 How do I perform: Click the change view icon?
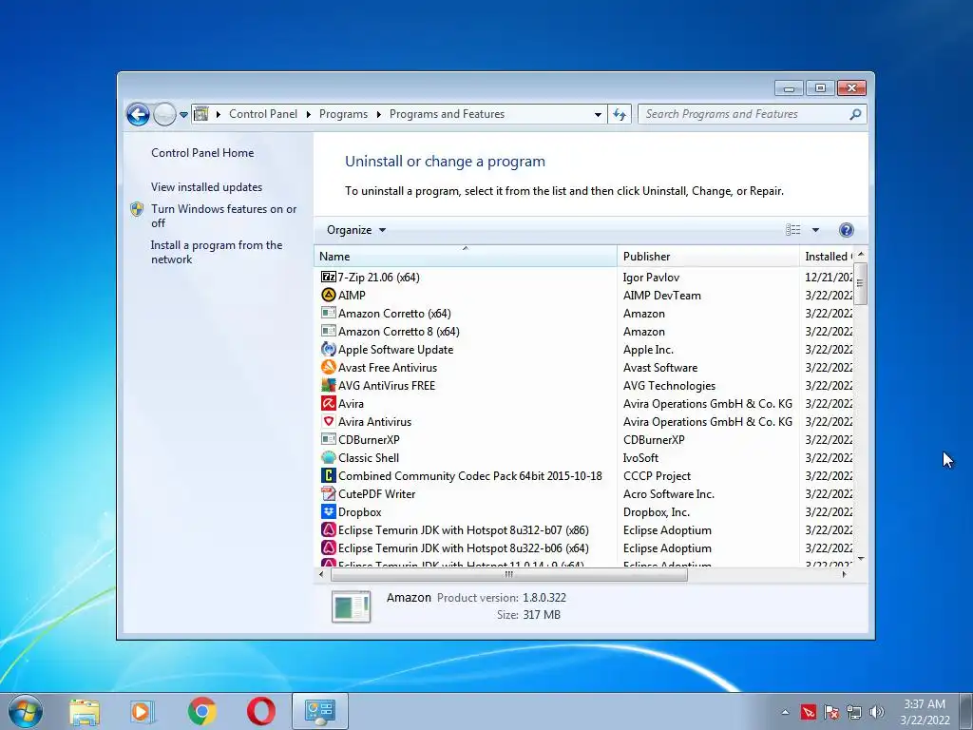coord(793,230)
